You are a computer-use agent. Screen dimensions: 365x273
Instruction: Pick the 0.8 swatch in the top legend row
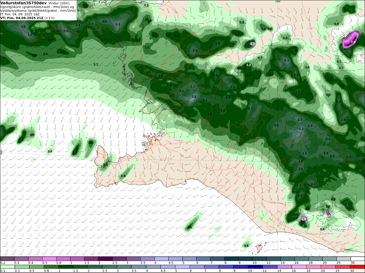(x=63, y=259)
